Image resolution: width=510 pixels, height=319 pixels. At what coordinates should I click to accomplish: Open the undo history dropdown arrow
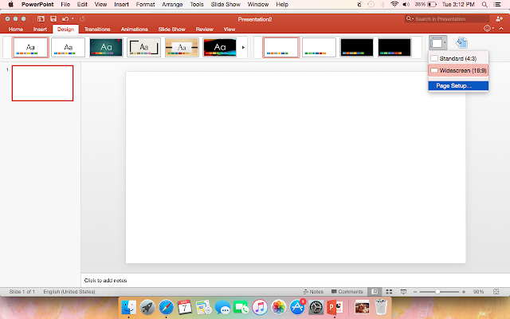tap(73, 19)
